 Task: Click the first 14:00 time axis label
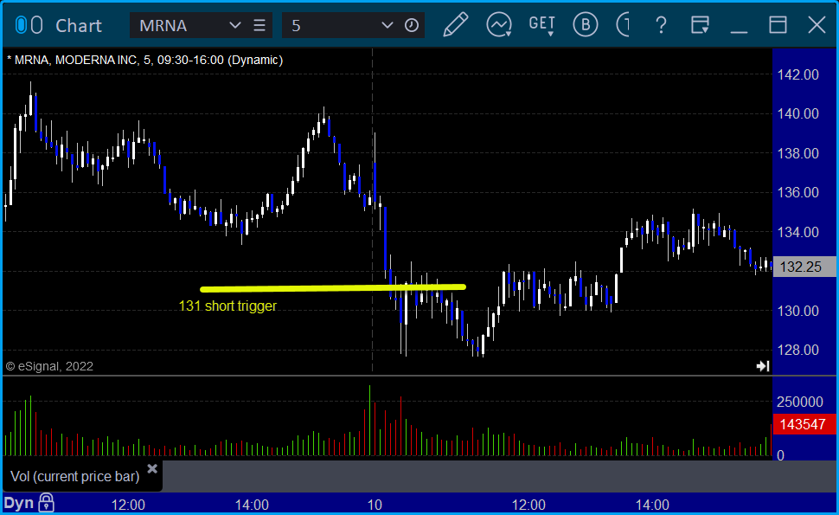click(x=252, y=505)
